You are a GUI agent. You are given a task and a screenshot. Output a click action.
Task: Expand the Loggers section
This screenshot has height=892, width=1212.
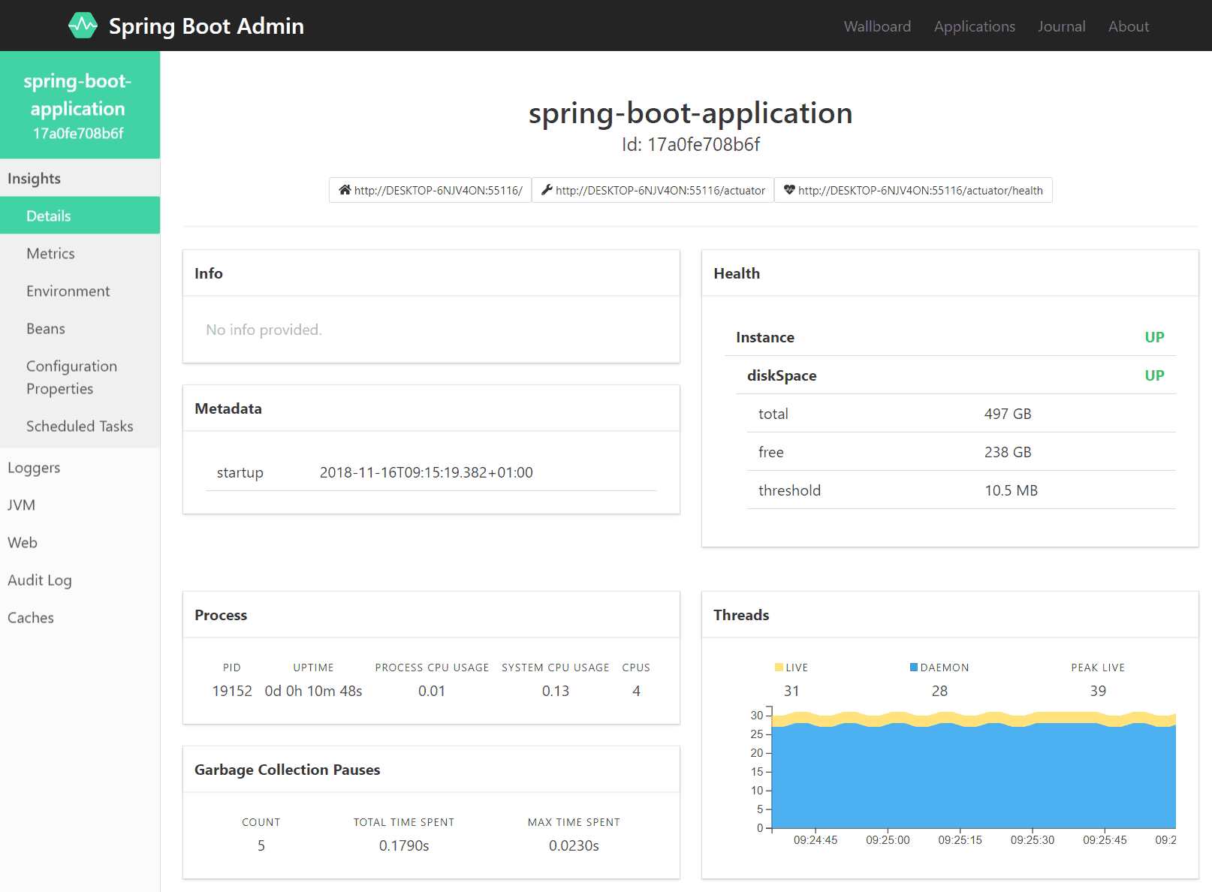tap(34, 468)
